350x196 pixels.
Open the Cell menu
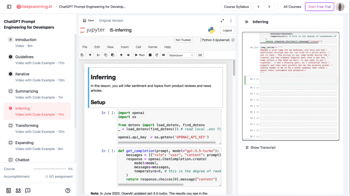[138, 47]
